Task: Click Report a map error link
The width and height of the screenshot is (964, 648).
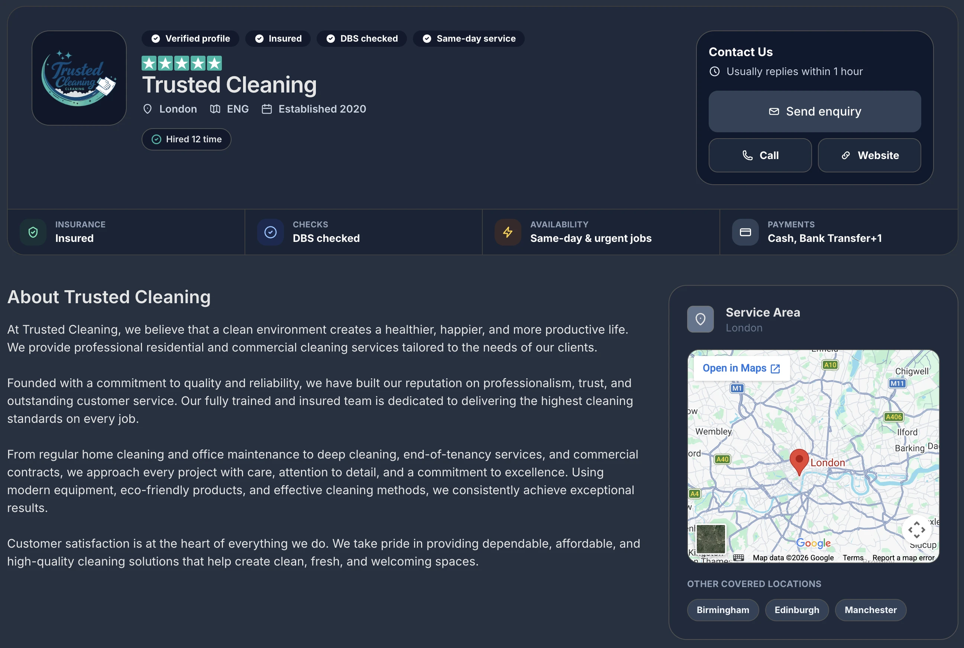Action: coord(903,557)
